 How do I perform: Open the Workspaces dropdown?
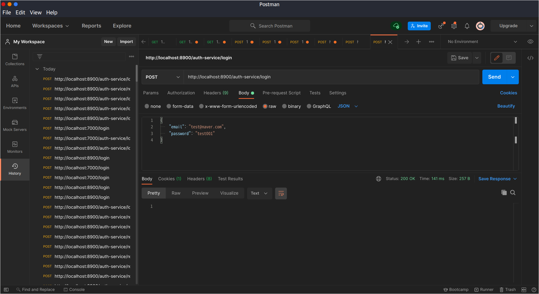50,26
